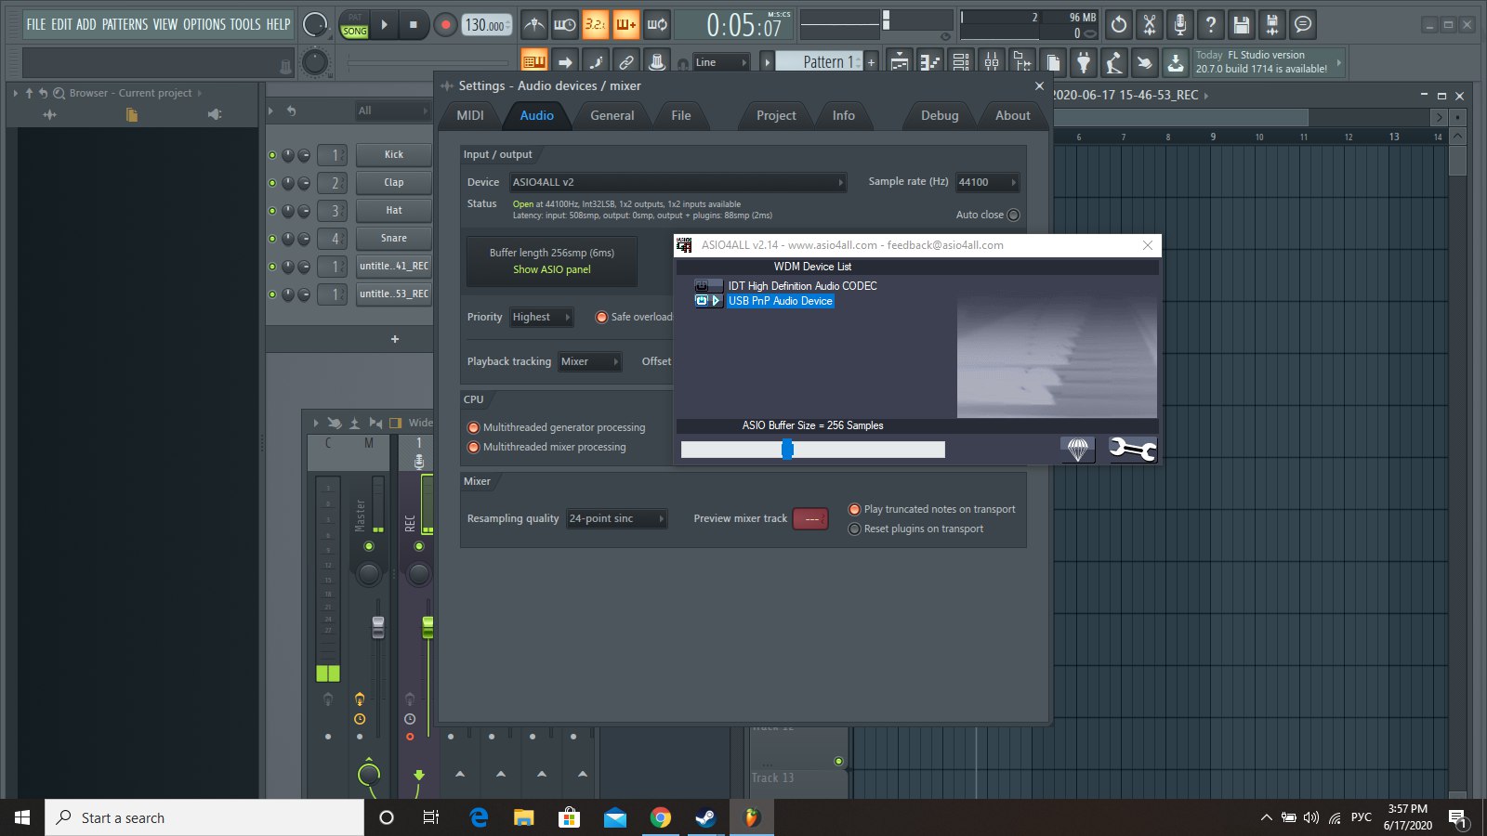1487x836 pixels.
Task: Toggle the multilink to controllers icon
Action: point(626,62)
